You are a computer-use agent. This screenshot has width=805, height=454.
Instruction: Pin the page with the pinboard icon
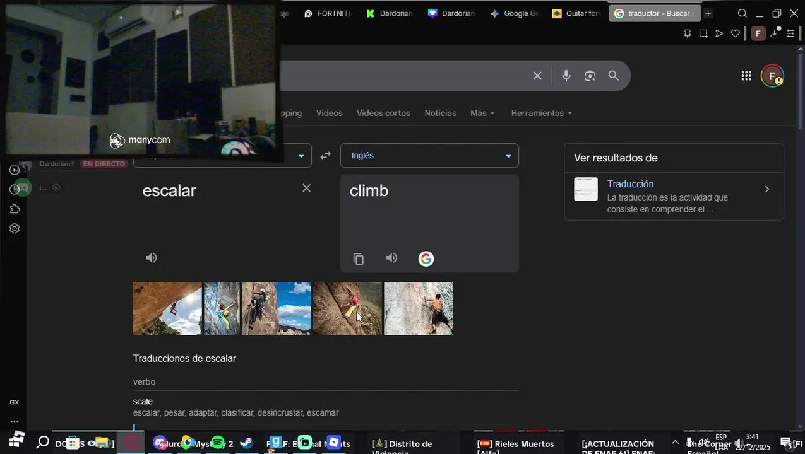coord(688,33)
